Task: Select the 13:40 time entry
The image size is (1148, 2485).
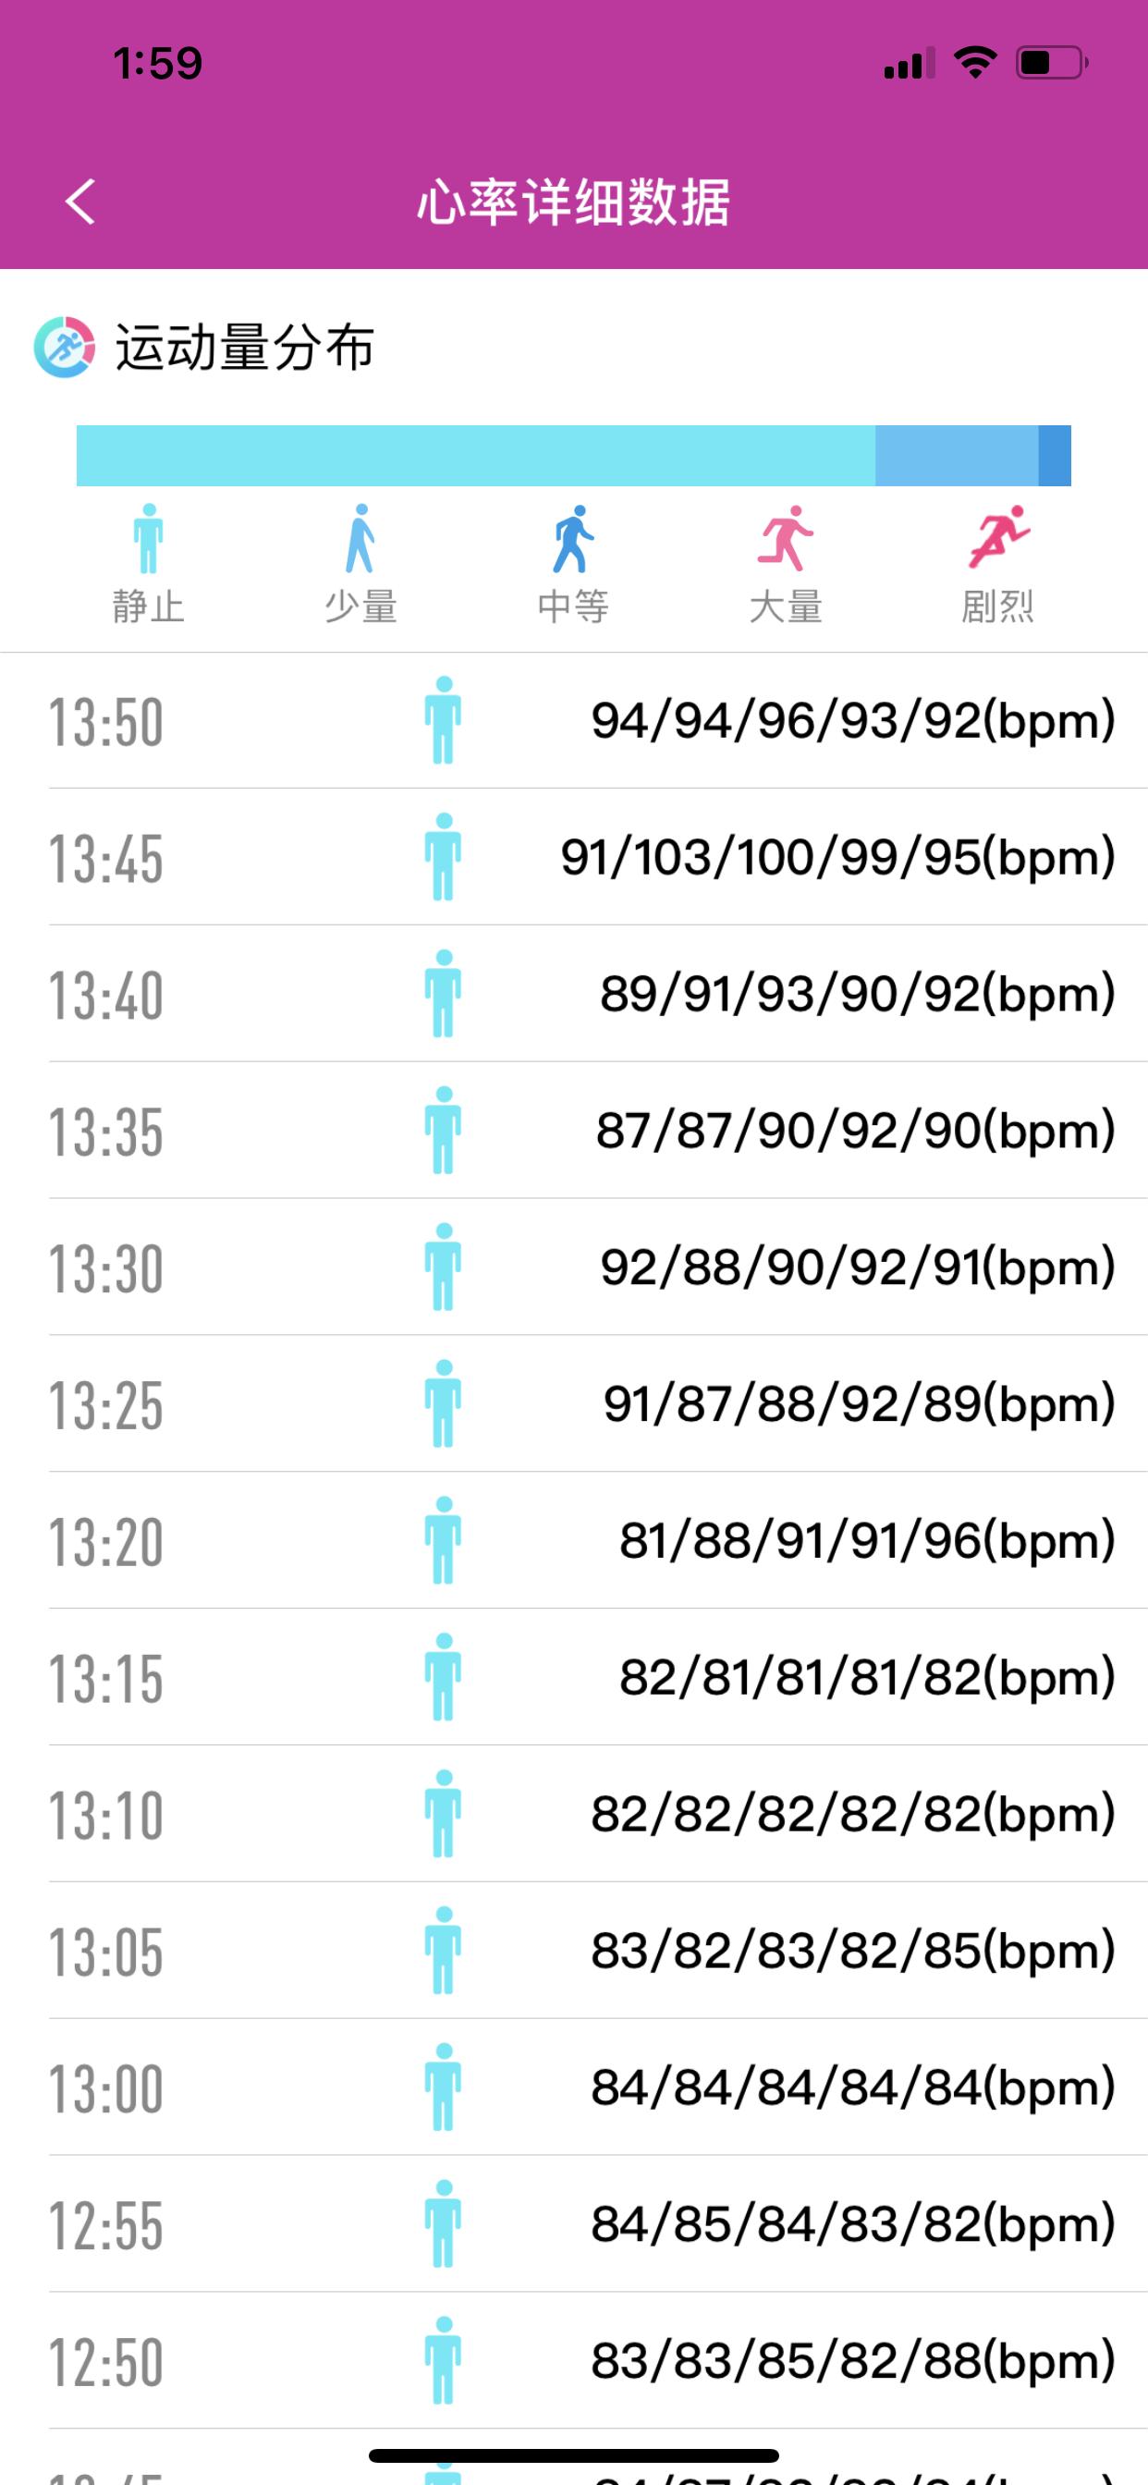Action: [x=106, y=995]
